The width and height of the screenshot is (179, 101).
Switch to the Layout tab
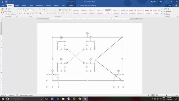31,6
